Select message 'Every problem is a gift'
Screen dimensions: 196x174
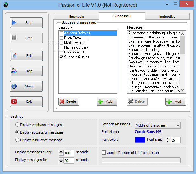154,45
